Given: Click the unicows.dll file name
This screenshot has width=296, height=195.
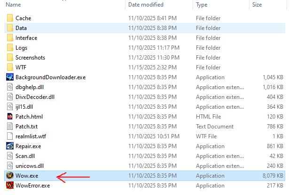Looking at the screenshot, I should (x=30, y=165).
